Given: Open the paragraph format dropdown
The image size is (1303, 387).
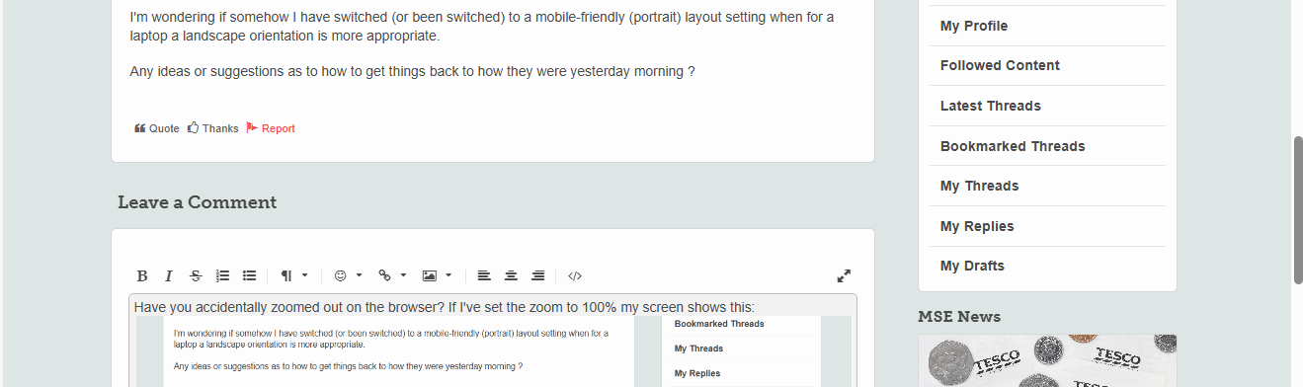Looking at the screenshot, I should point(294,276).
